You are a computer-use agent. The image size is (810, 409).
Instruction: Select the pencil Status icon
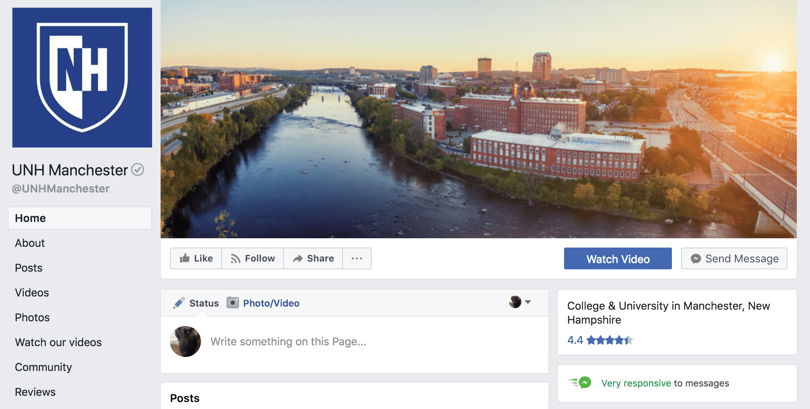click(x=179, y=303)
